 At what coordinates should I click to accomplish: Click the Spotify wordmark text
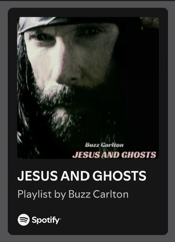[46, 220]
